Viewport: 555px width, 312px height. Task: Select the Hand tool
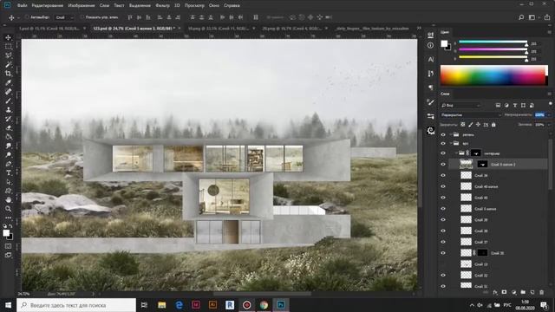(x=8, y=200)
